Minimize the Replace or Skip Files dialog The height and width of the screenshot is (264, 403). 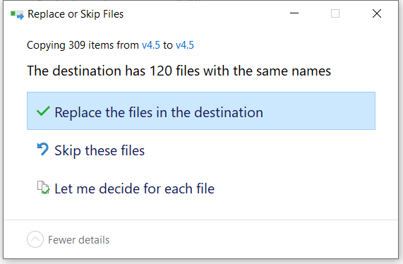pyautogui.click(x=294, y=13)
